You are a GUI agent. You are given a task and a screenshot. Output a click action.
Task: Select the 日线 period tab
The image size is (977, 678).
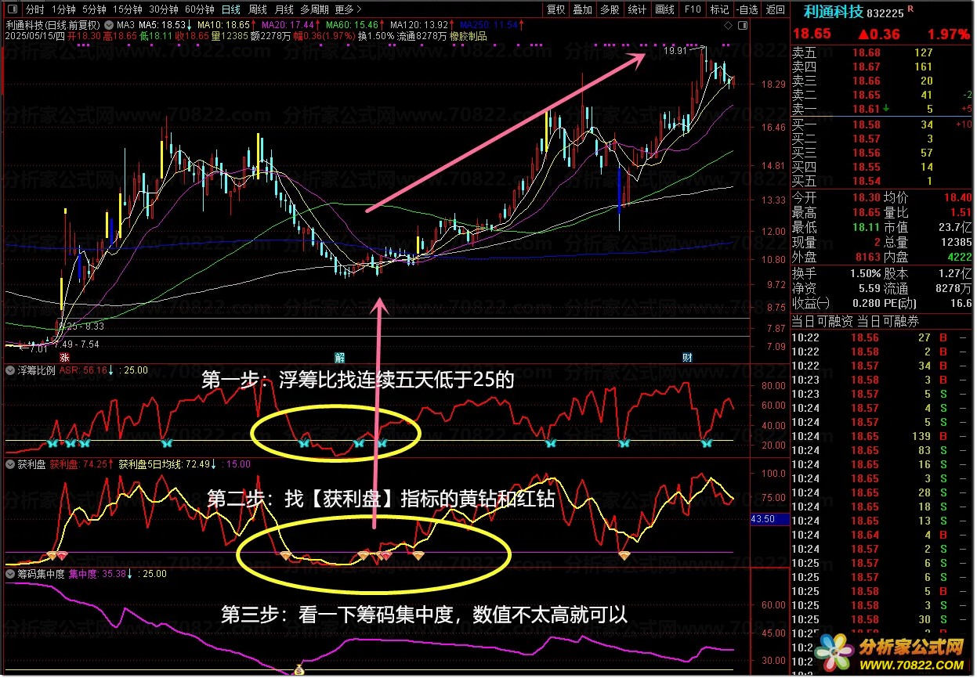coord(230,10)
